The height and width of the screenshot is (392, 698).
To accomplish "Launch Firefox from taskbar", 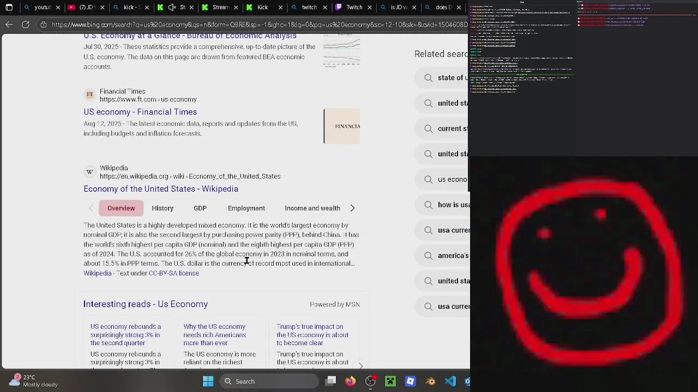I will click(x=350, y=381).
